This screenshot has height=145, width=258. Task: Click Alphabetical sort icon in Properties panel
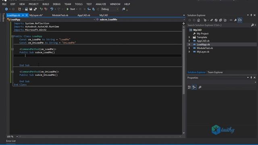(x=194, y=87)
